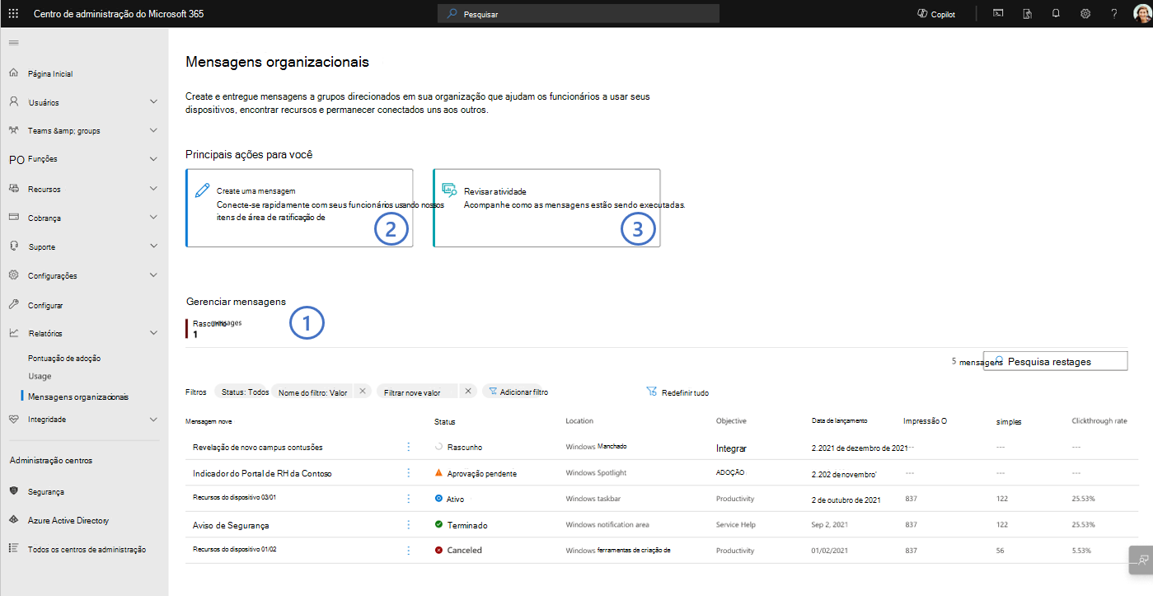The image size is (1153, 596).
Task: Open more options for Revelação de novo campus
Action: [408, 447]
